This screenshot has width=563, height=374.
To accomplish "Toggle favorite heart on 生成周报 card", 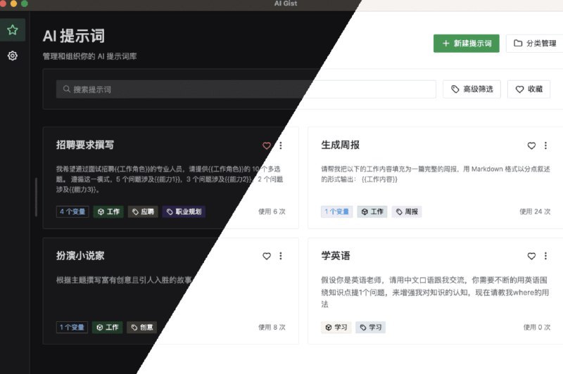I will pos(531,146).
